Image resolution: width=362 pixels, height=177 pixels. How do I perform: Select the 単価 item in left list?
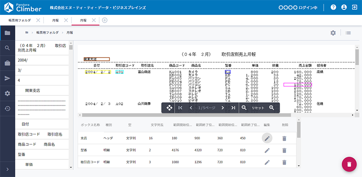coord(42,164)
